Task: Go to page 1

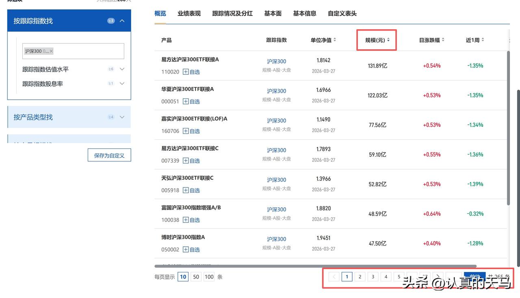Action: click(347, 277)
